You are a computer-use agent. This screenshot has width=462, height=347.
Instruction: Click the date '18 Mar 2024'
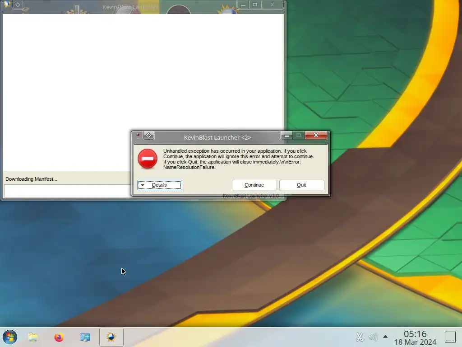(415, 342)
